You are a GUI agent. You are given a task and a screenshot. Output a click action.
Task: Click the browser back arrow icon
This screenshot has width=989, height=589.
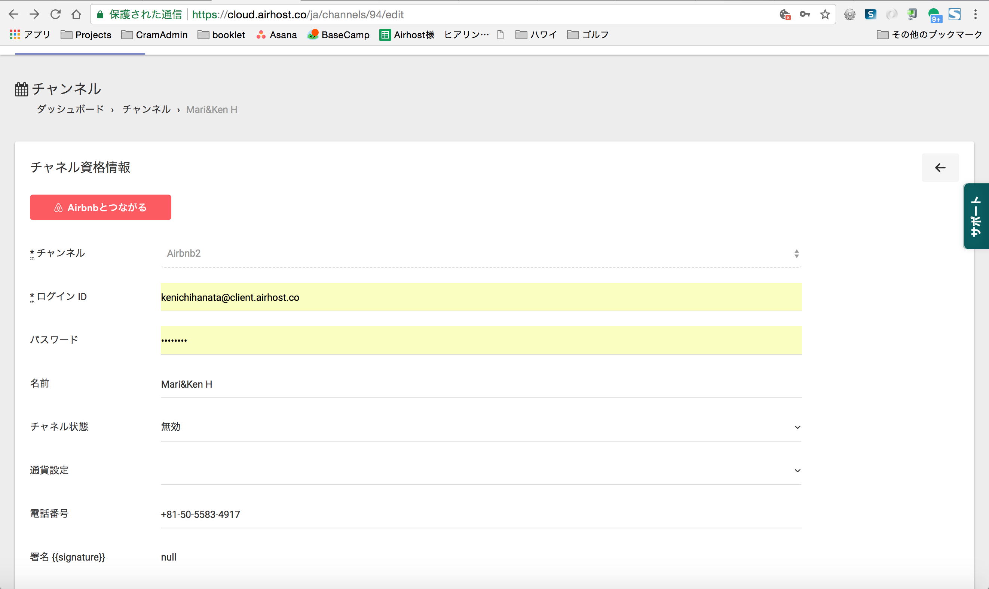click(13, 15)
